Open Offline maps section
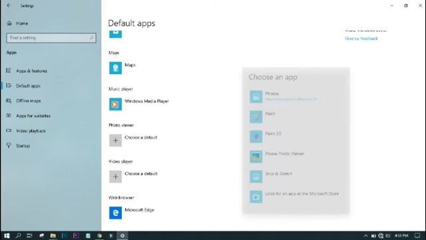 [23, 101]
